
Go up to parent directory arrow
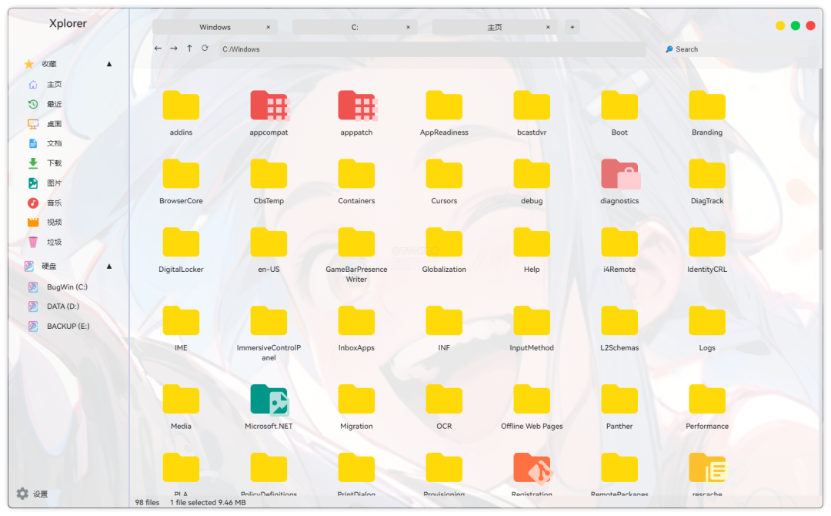click(x=189, y=49)
